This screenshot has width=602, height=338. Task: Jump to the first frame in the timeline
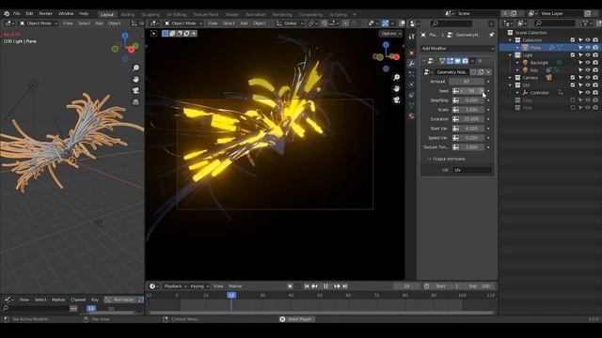click(307, 286)
